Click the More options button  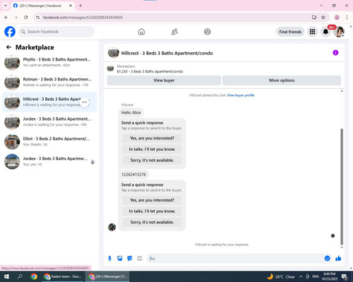pos(282,80)
